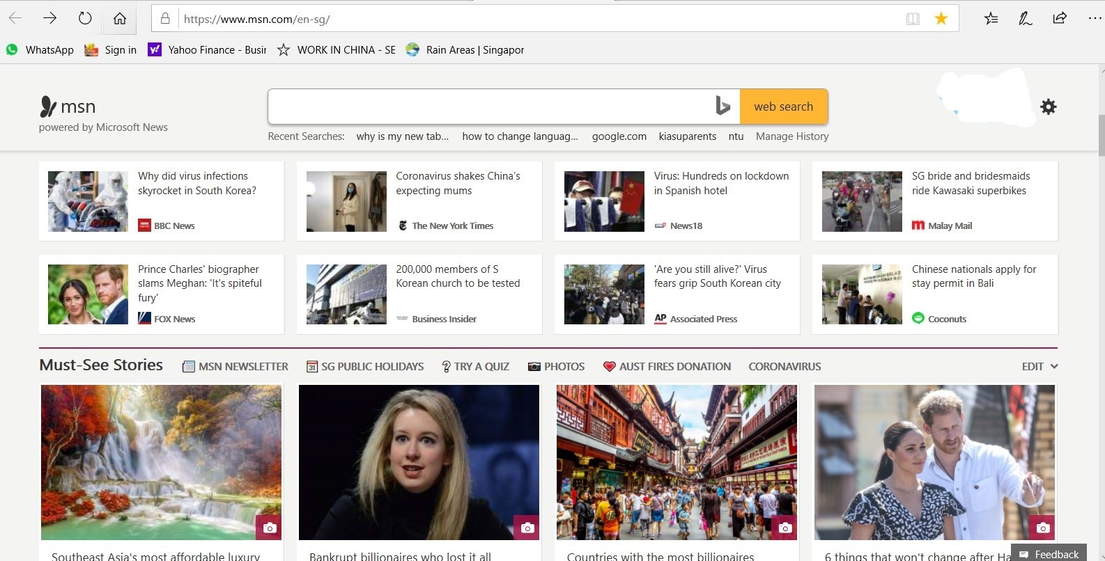Select recent search ntu

coord(736,136)
